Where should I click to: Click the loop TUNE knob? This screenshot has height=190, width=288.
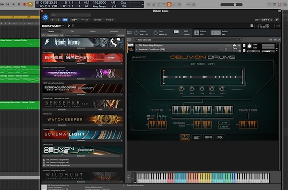pyautogui.click(x=202, y=89)
